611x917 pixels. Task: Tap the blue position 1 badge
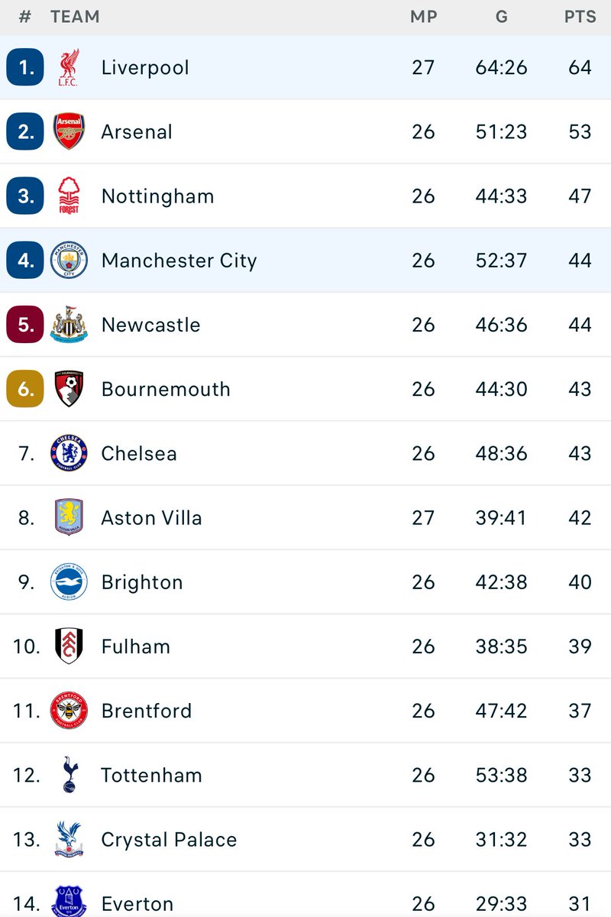(26, 67)
